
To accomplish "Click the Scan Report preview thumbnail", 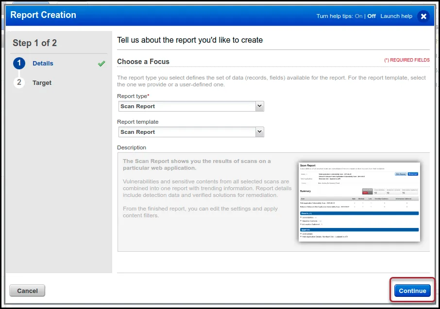I will [x=359, y=202].
